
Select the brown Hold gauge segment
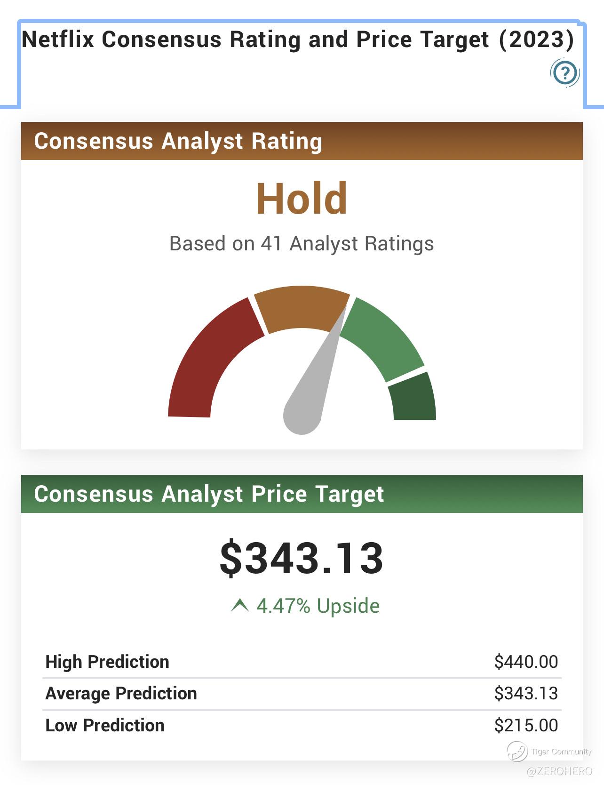[302, 307]
